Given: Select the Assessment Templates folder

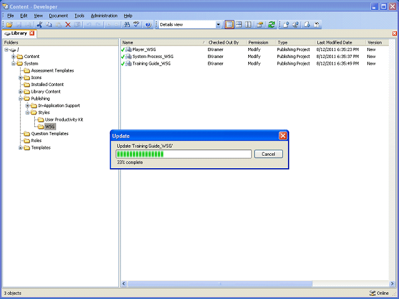Looking at the screenshot, I should (52, 70).
